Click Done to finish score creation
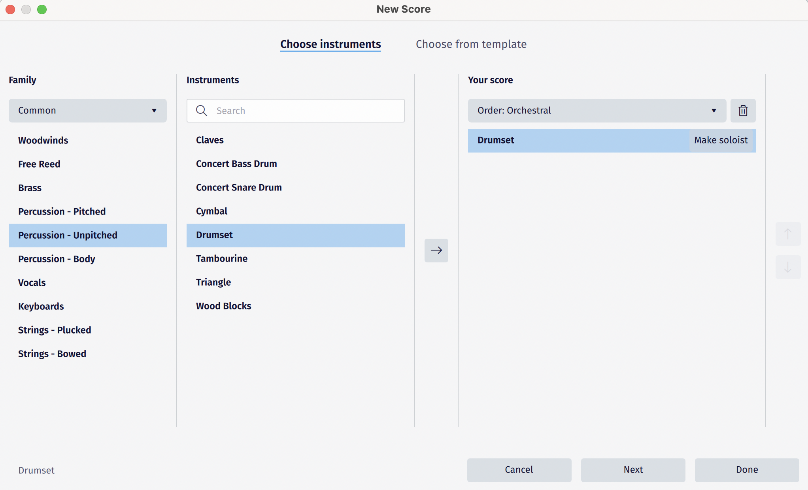The width and height of the screenshot is (808, 490). pyautogui.click(x=747, y=470)
